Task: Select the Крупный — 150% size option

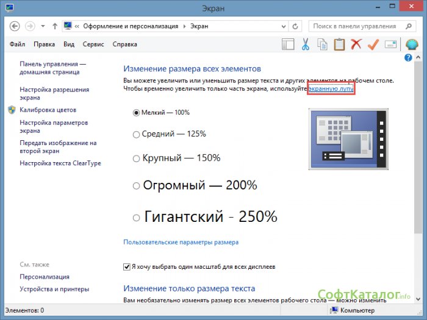Action: [136, 158]
